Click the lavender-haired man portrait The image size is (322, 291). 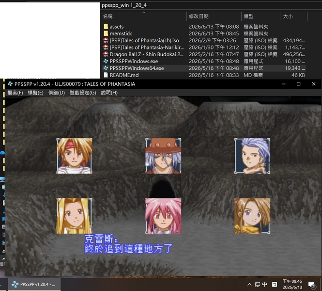(x=252, y=156)
